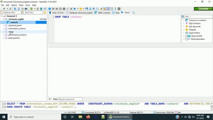Screen dimensions: 213x120
Task: Open the User manager icon
Action: (x=38, y=9)
